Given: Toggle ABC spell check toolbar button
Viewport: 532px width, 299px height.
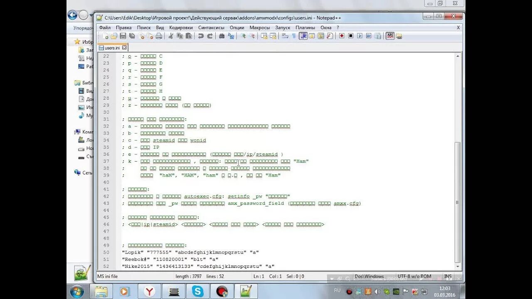Looking at the screenshot, I should point(390,36).
